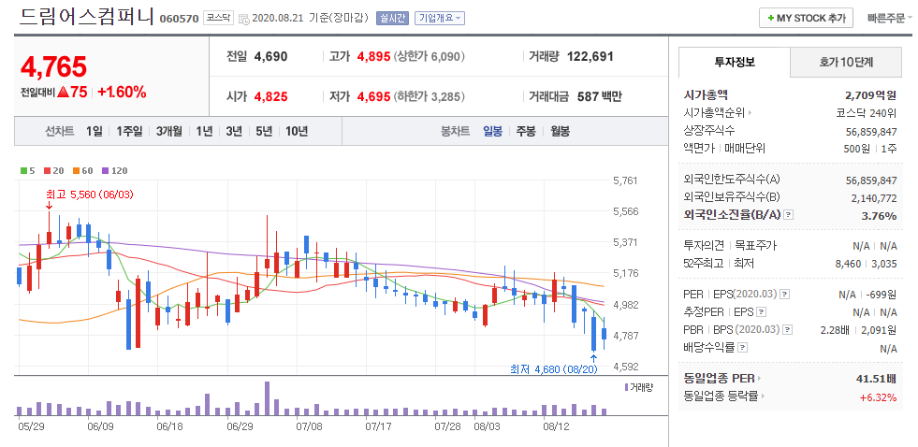Select the 1주일 line chart period

129,131
